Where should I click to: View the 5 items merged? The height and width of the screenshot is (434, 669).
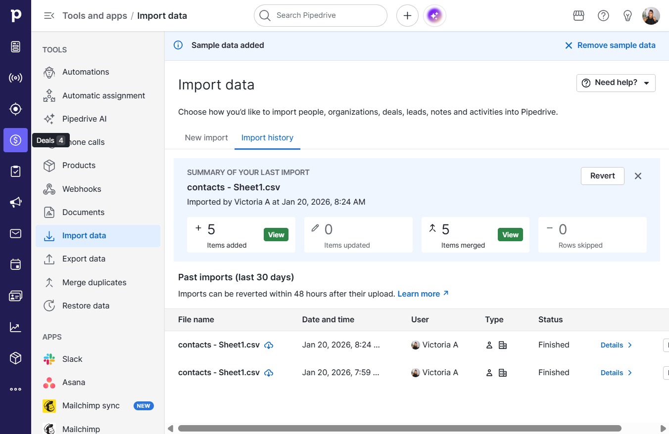click(510, 235)
